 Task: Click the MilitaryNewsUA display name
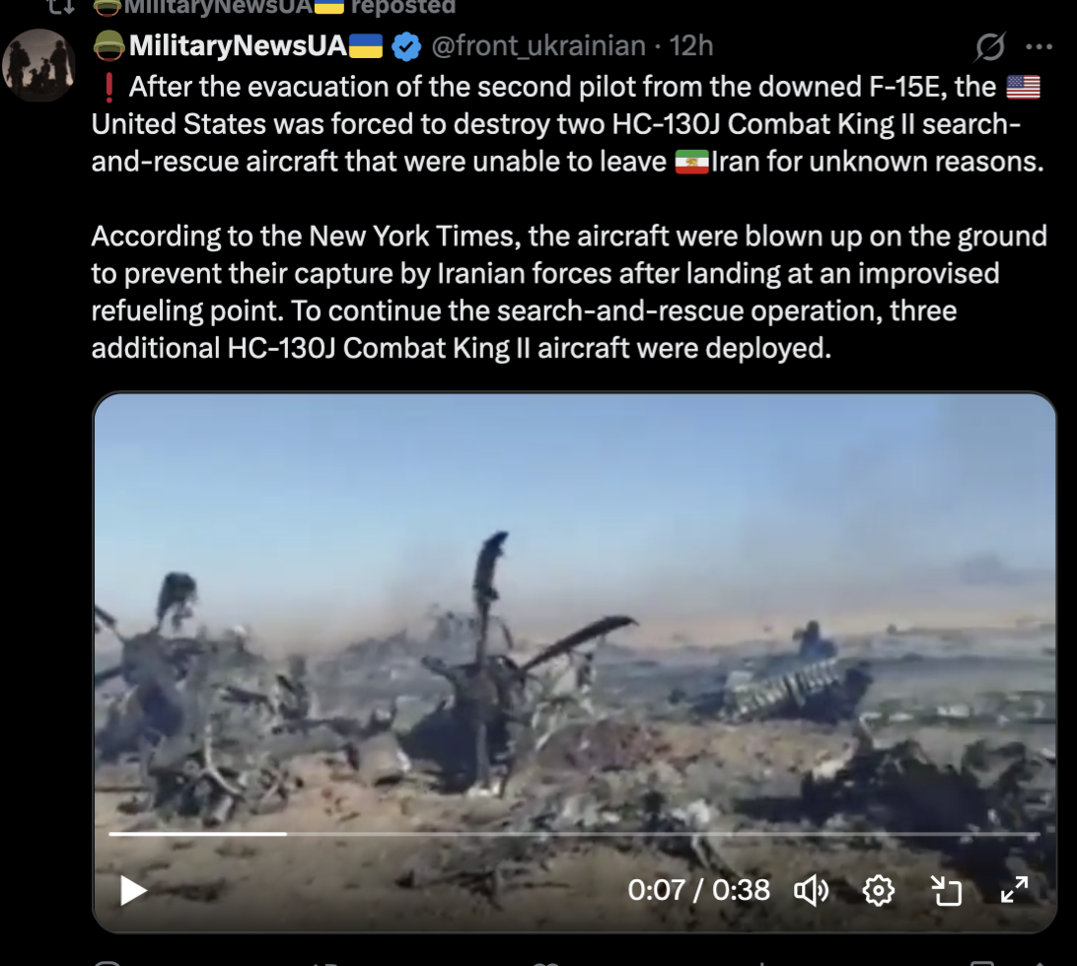pyautogui.click(x=238, y=46)
